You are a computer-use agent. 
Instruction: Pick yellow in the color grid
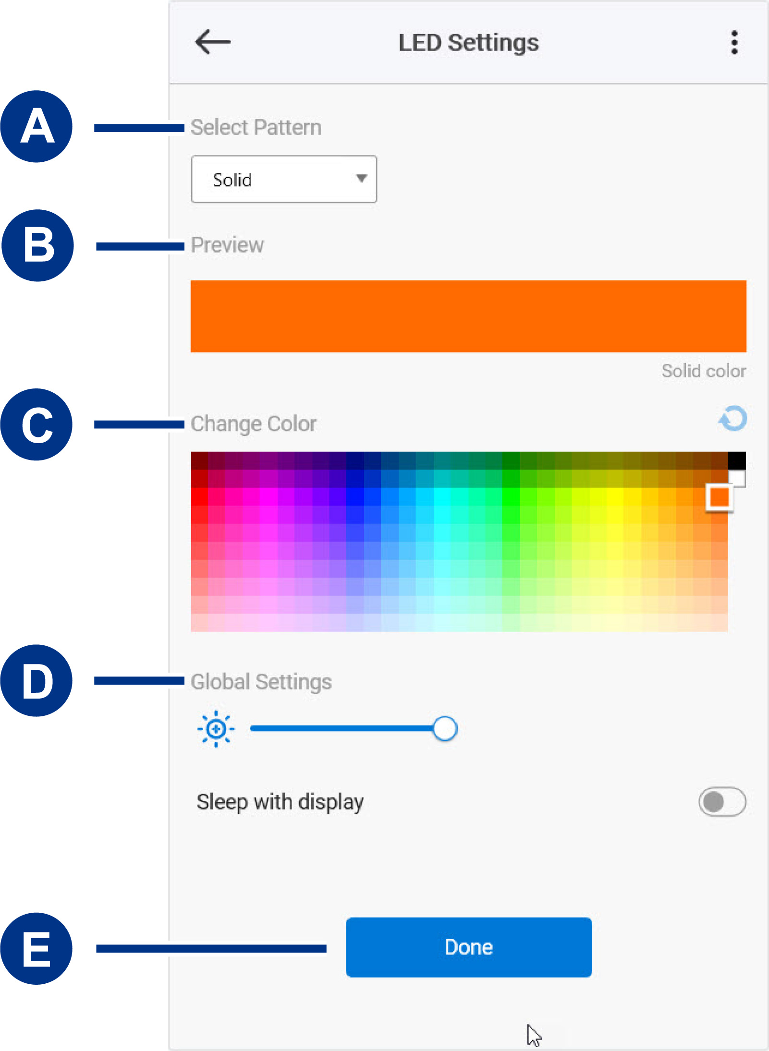coord(614,496)
